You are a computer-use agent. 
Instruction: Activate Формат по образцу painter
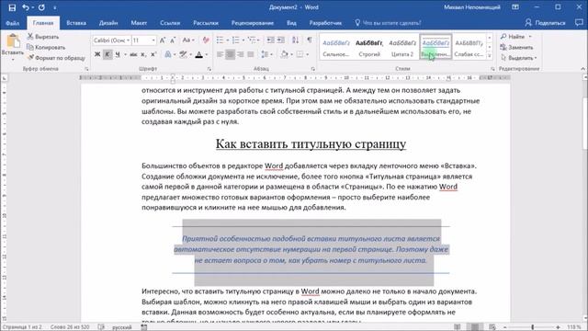coord(56,58)
